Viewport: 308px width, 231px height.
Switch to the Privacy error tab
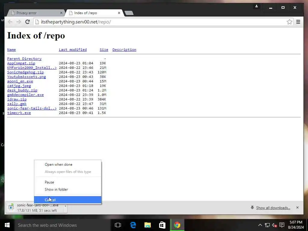(35, 13)
